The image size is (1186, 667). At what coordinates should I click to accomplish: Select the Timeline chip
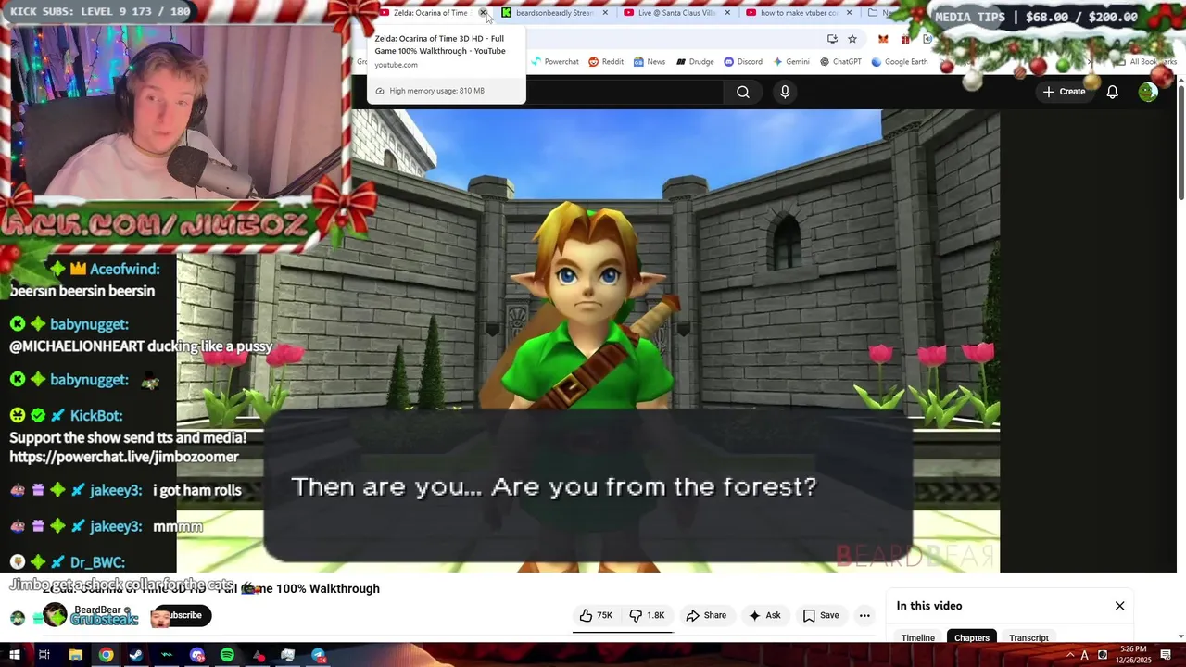click(x=918, y=637)
